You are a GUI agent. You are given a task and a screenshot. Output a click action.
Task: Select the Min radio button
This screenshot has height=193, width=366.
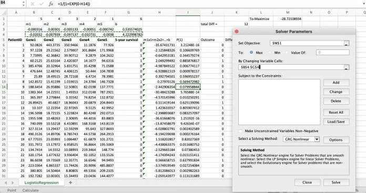pos(270,53)
